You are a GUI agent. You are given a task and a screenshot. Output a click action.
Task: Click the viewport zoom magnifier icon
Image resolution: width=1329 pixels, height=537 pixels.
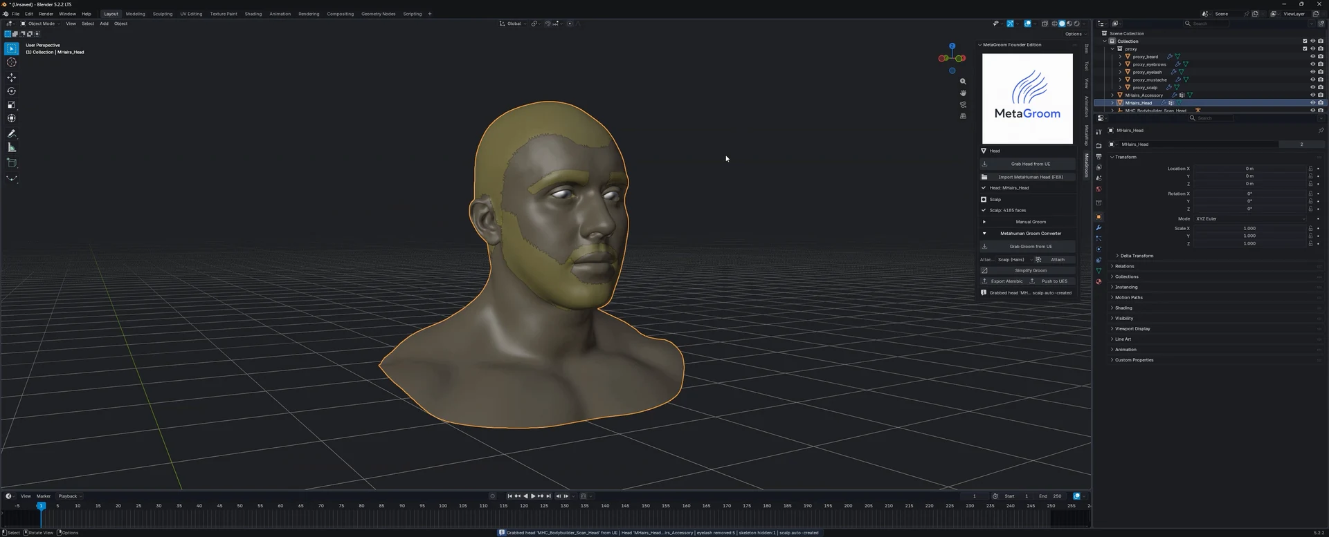coord(963,82)
